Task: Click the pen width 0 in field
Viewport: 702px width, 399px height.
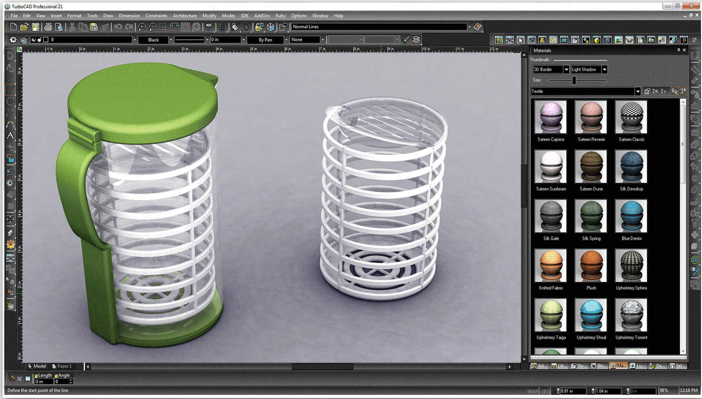Action: click(x=225, y=39)
